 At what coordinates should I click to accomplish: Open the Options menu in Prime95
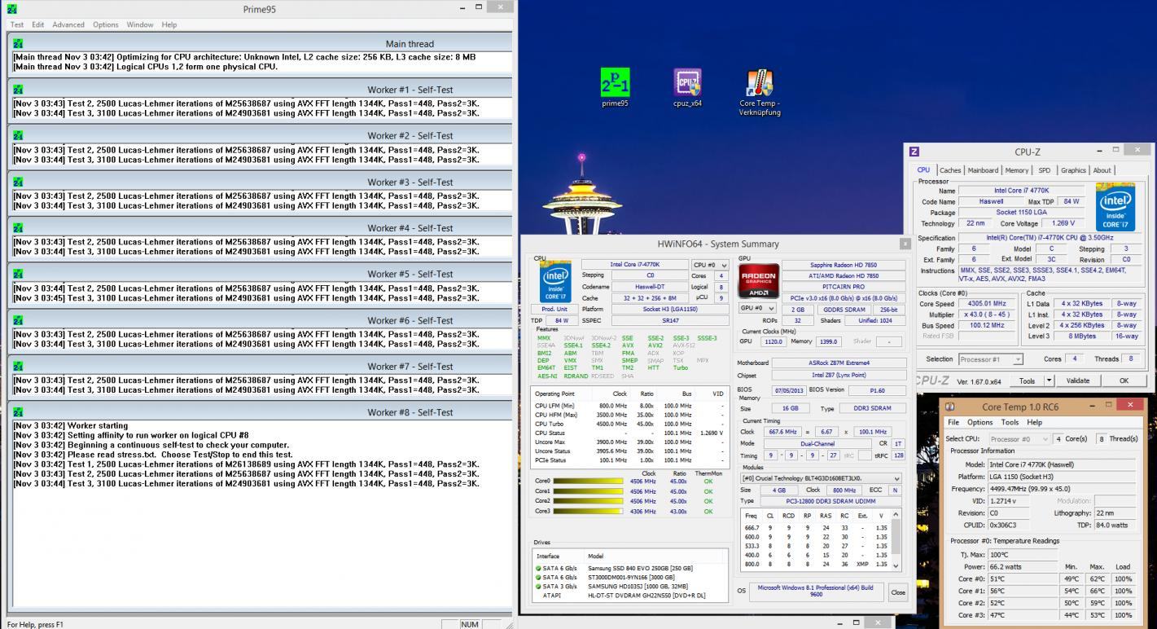pyautogui.click(x=105, y=24)
